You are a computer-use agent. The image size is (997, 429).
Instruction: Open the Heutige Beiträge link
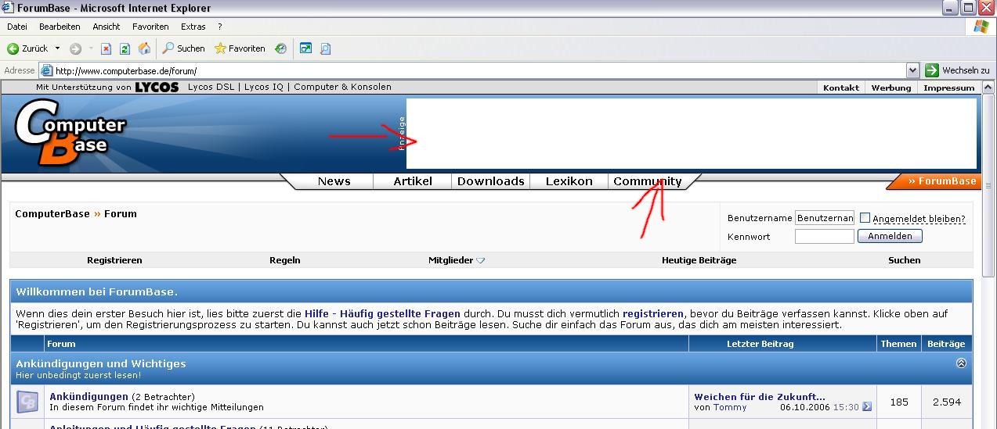click(699, 260)
